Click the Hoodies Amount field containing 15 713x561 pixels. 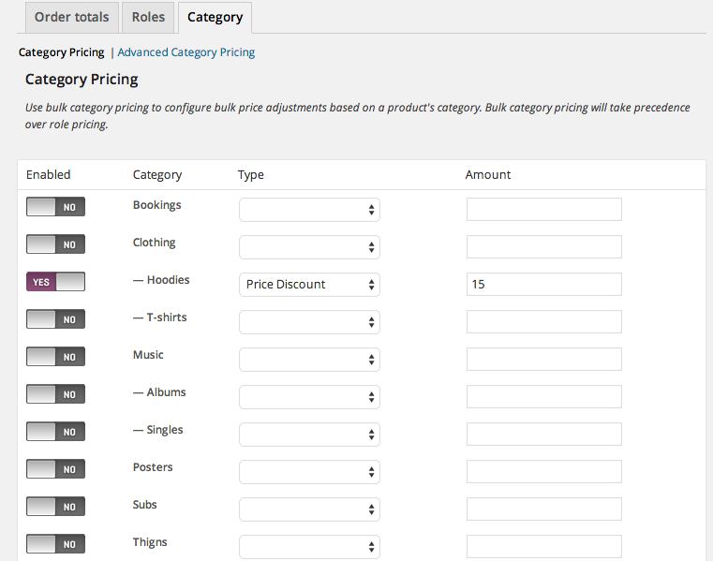point(543,284)
